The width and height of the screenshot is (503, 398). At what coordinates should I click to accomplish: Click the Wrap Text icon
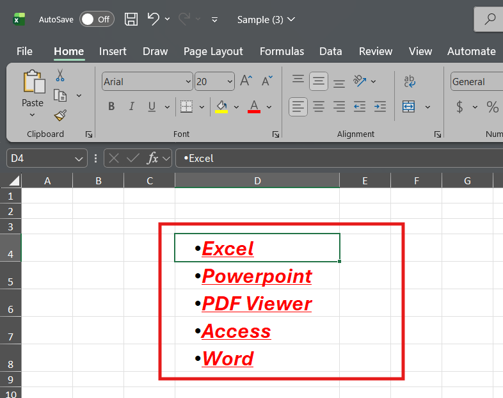410,81
